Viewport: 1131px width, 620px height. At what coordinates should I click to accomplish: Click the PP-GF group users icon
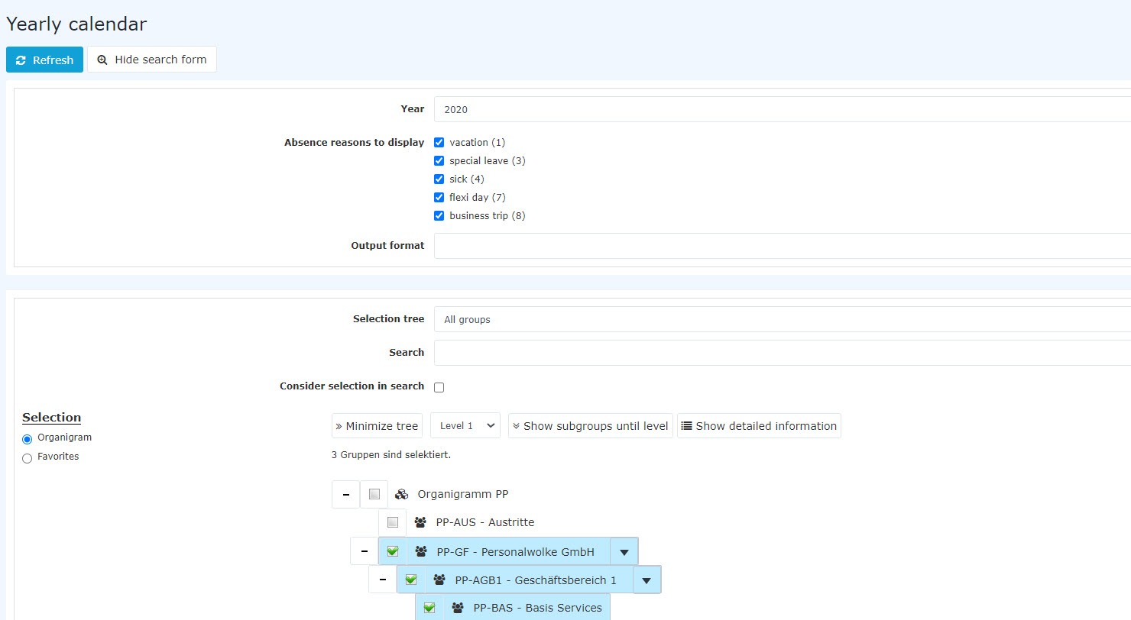point(420,551)
